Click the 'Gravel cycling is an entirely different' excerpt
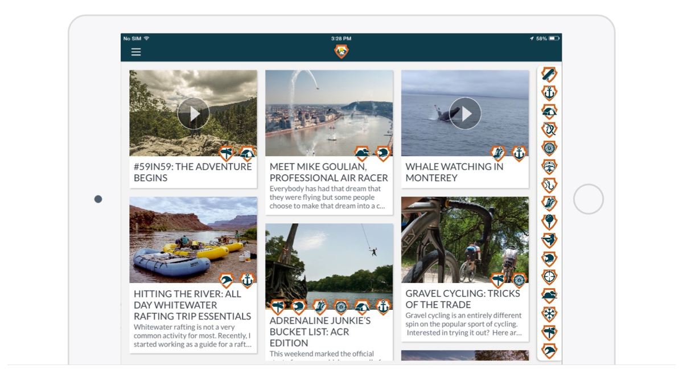The image size is (683, 385). 464,324
